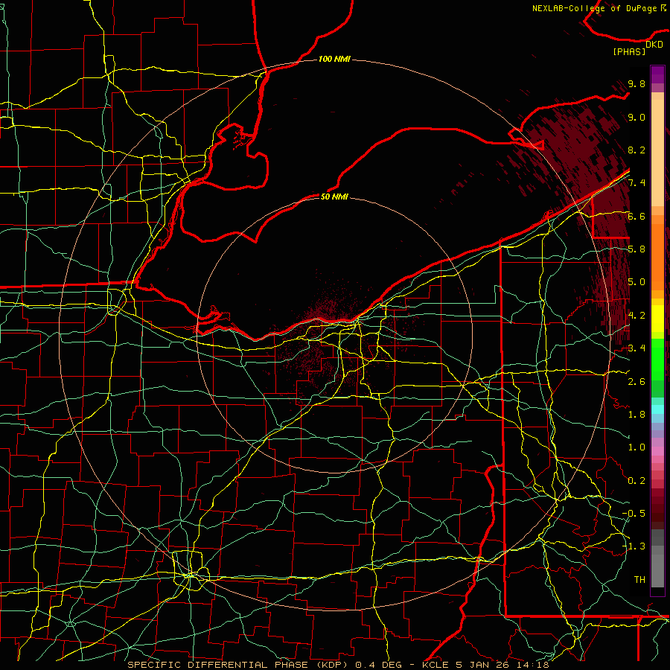The height and width of the screenshot is (670, 670).
Task: Click the orange segment of the color bar
Action: (657, 256)
